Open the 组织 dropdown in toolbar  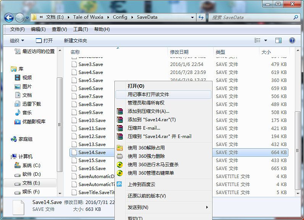[17, 40]
